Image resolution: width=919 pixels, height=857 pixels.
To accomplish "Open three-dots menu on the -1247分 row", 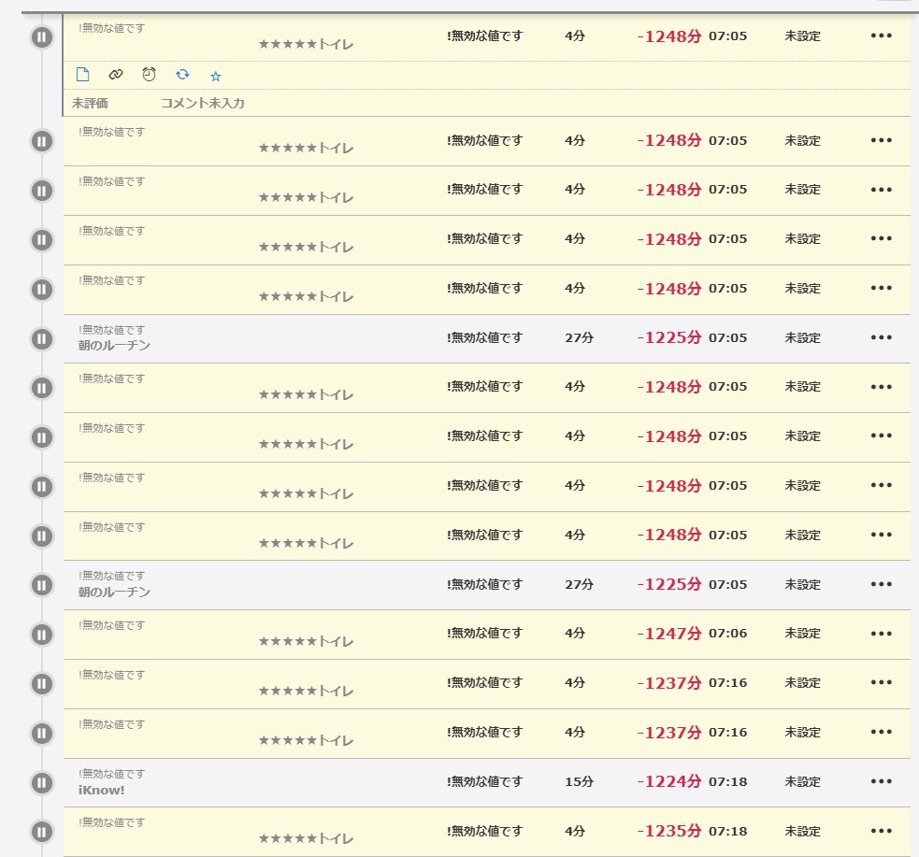I will coord(881,634).
